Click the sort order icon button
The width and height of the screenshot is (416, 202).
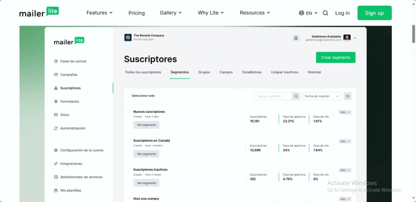click(348, 96)
